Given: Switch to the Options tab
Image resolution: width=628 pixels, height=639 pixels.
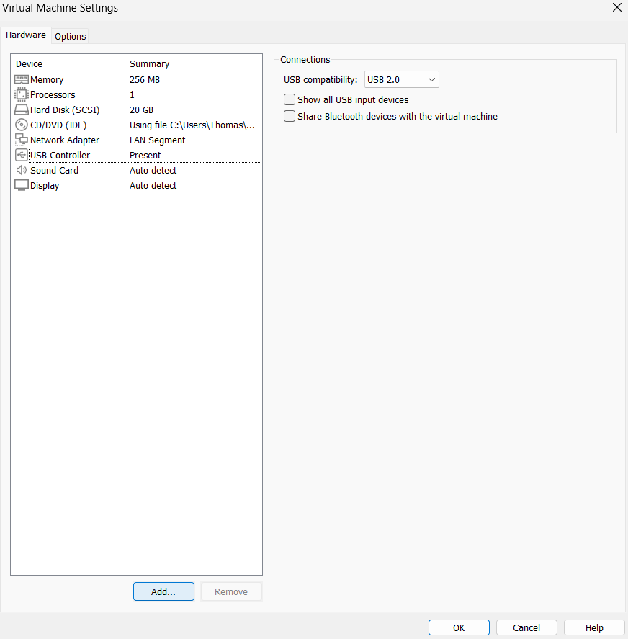Looking at the screenshot, I should click(70, 36).
